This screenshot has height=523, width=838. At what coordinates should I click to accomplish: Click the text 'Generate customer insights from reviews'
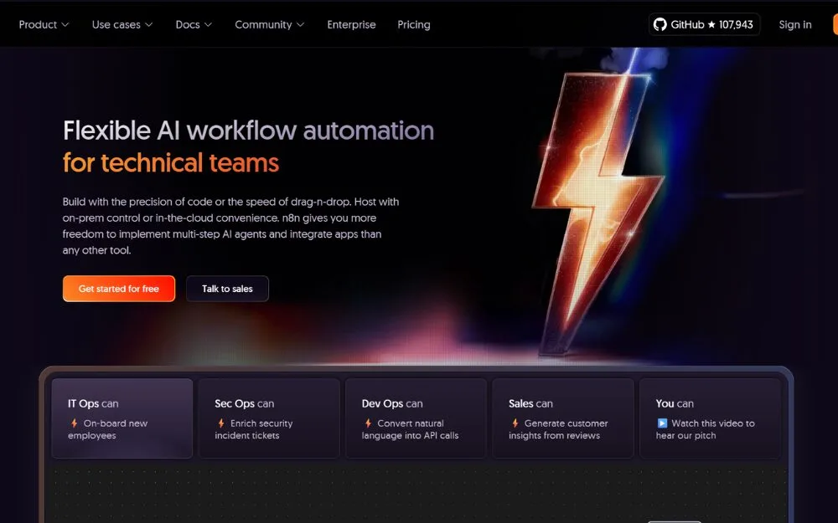point(558,429)
